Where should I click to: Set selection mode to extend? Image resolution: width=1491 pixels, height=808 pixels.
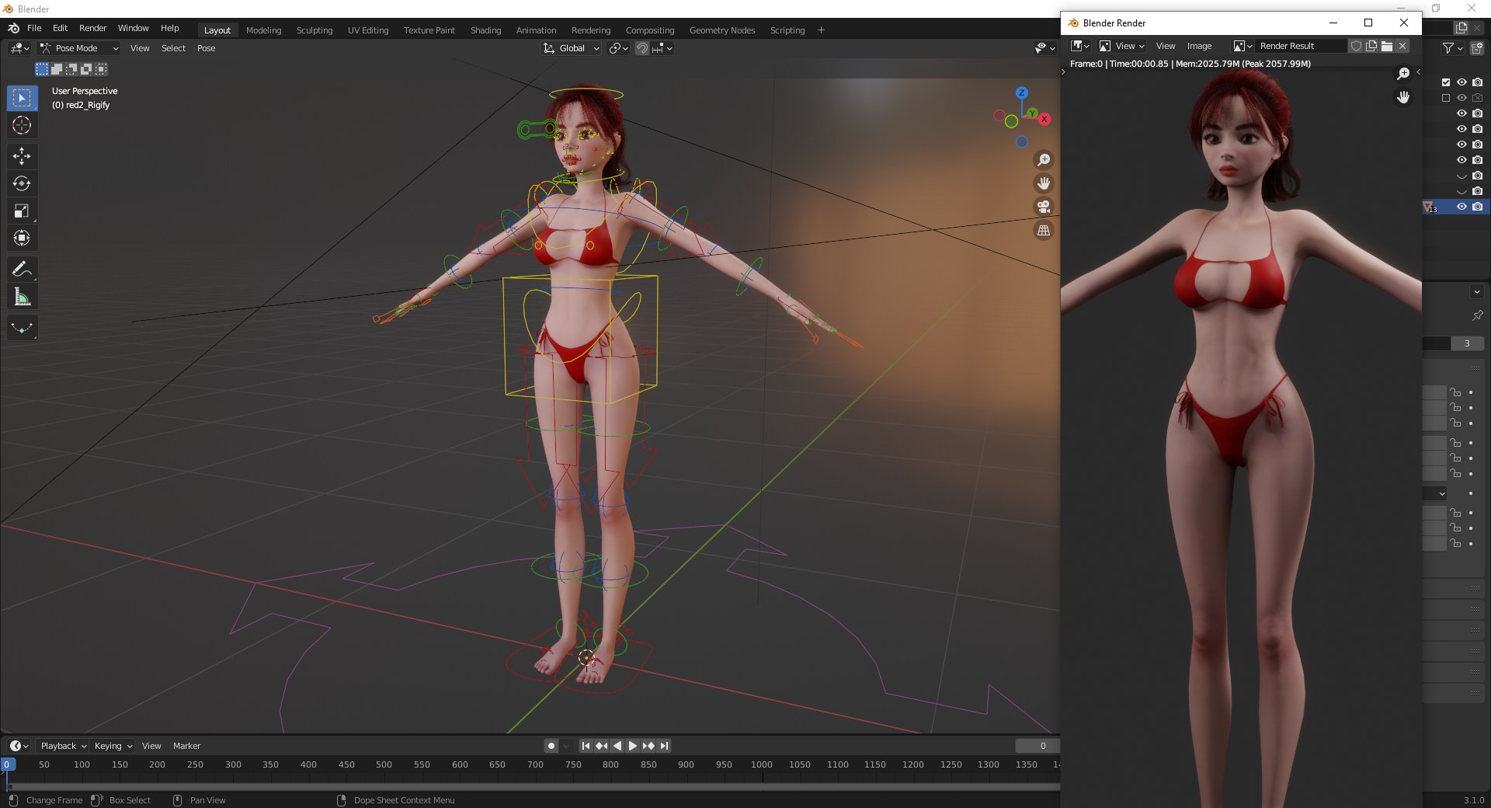point(57,69)
